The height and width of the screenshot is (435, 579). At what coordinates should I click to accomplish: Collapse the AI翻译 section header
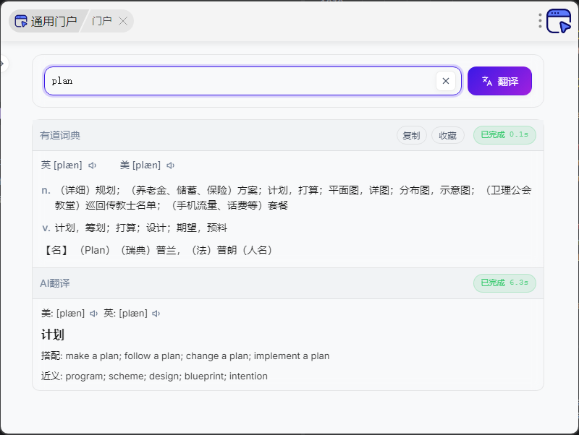pyautogui.click(x=55, y=283)
